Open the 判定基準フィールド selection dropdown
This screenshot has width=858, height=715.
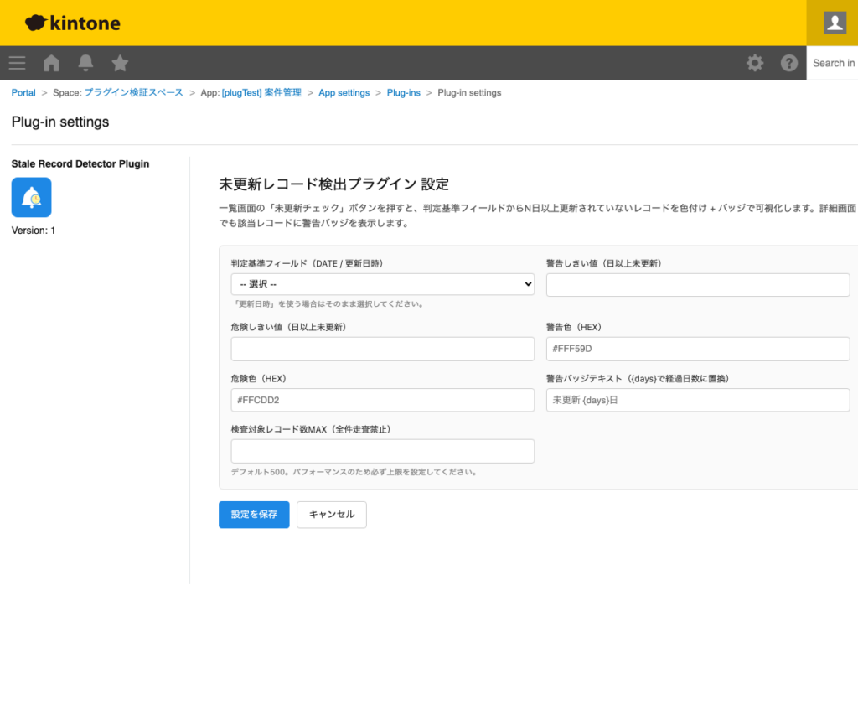[382, 284]
